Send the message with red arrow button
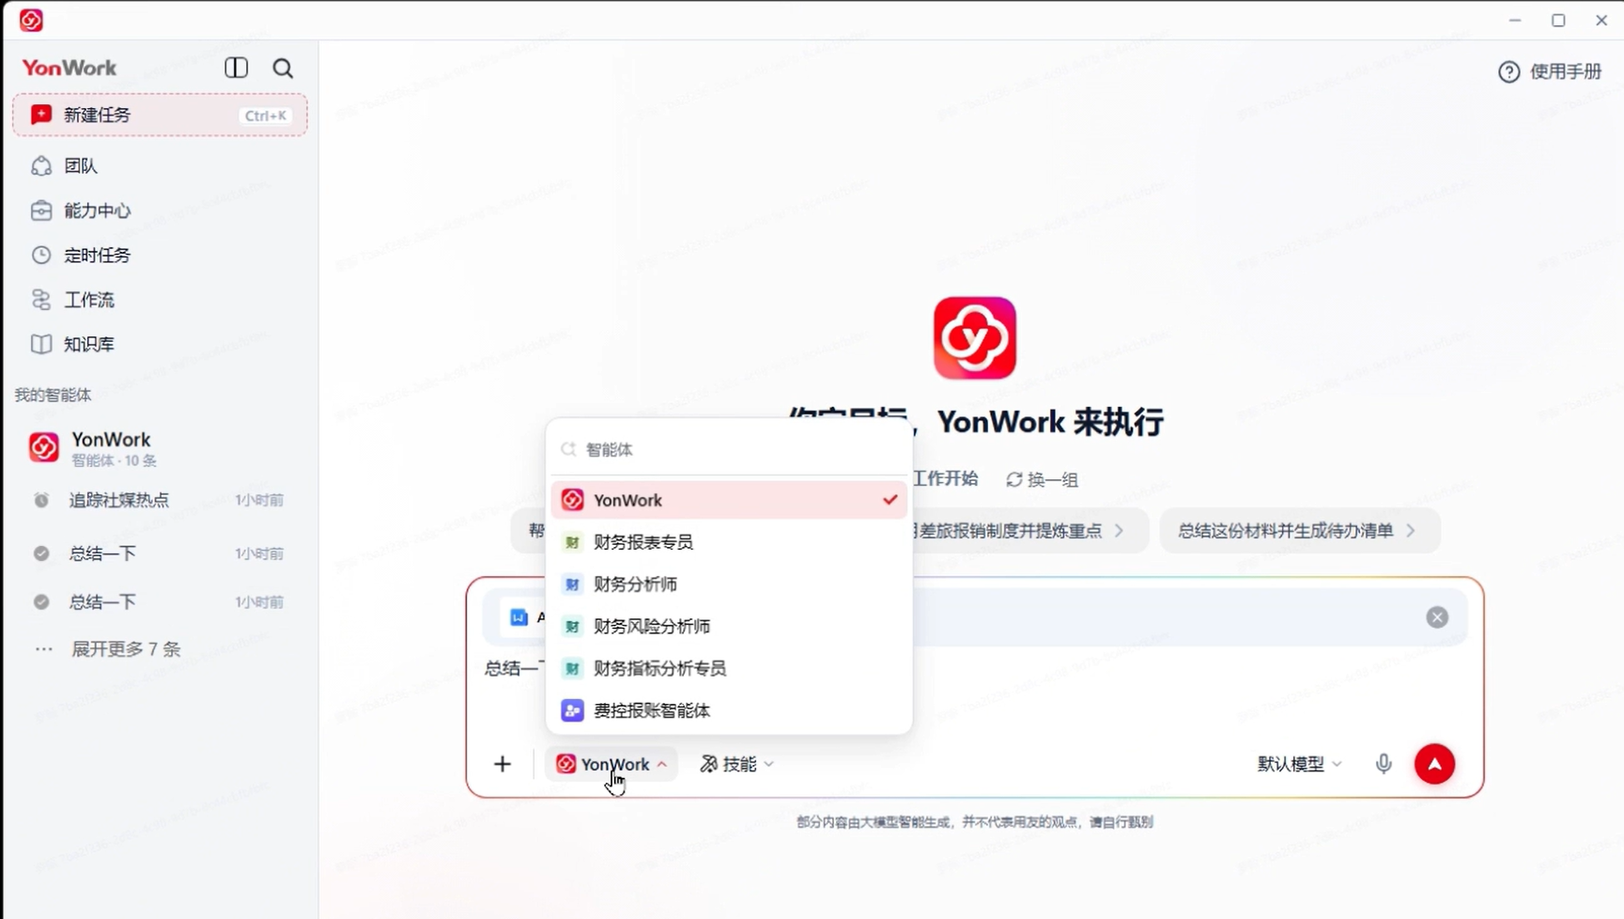The image size is (1624, 919). tap(1434, 764)
